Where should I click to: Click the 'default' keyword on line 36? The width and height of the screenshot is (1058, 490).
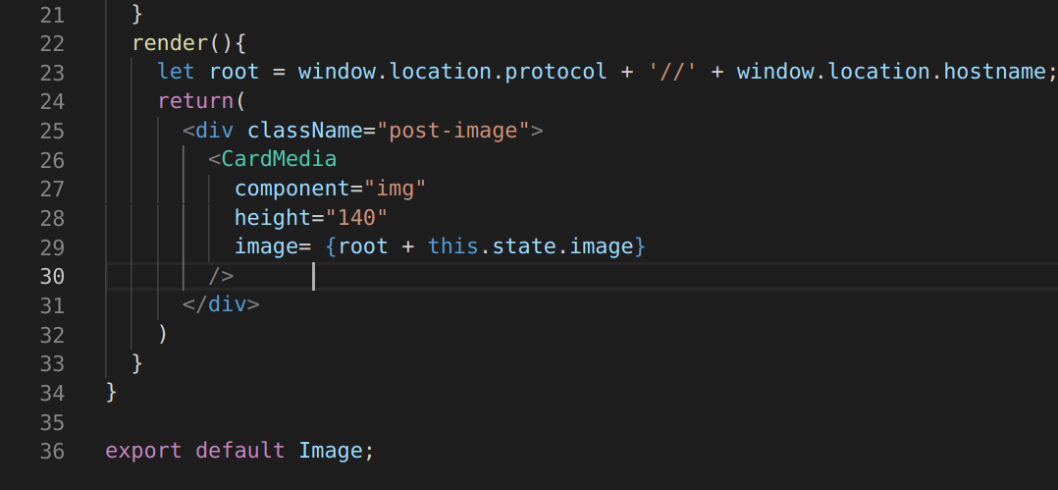(240, 451)
